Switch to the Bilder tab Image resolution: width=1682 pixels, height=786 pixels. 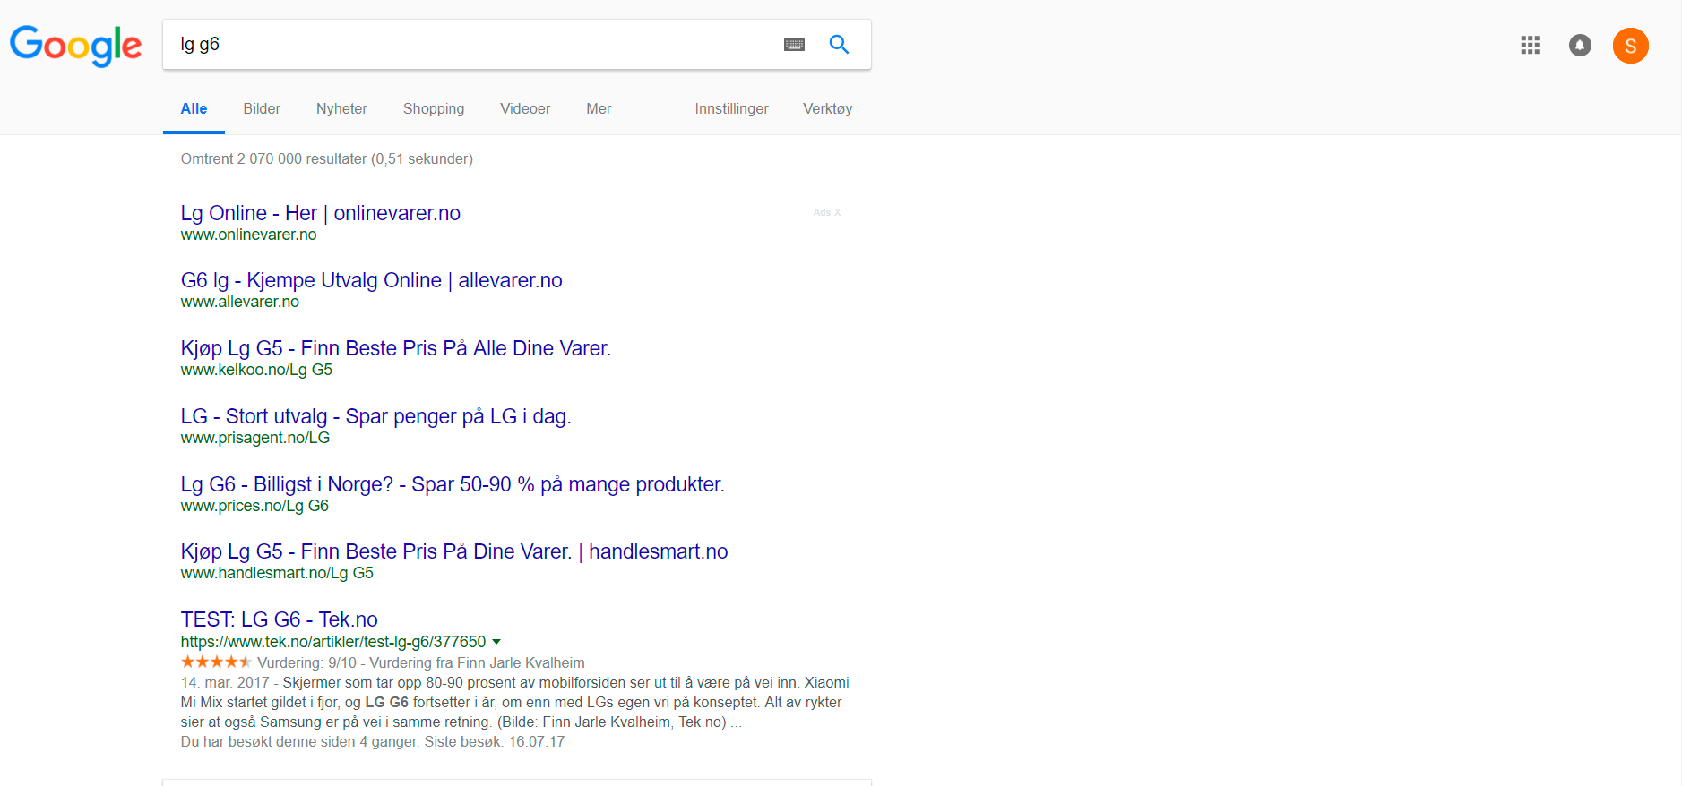(x=262, y=109)
